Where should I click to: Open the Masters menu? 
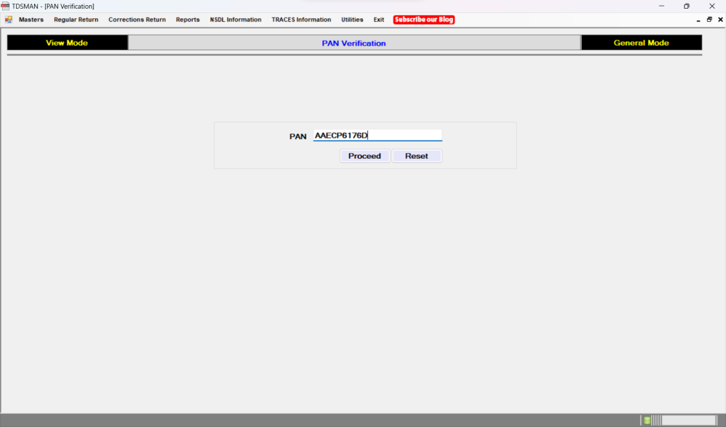(x=31, y=20)
